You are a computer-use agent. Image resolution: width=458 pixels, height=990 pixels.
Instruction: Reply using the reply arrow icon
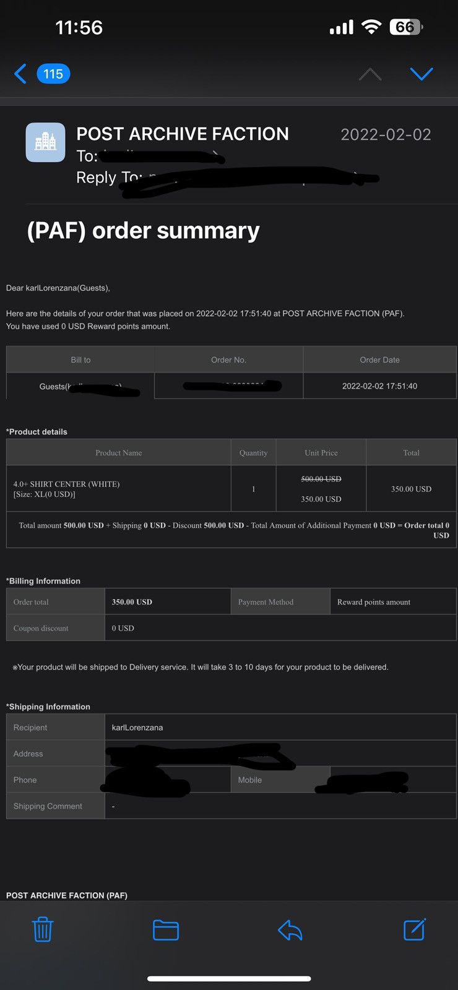click(290, 930)
